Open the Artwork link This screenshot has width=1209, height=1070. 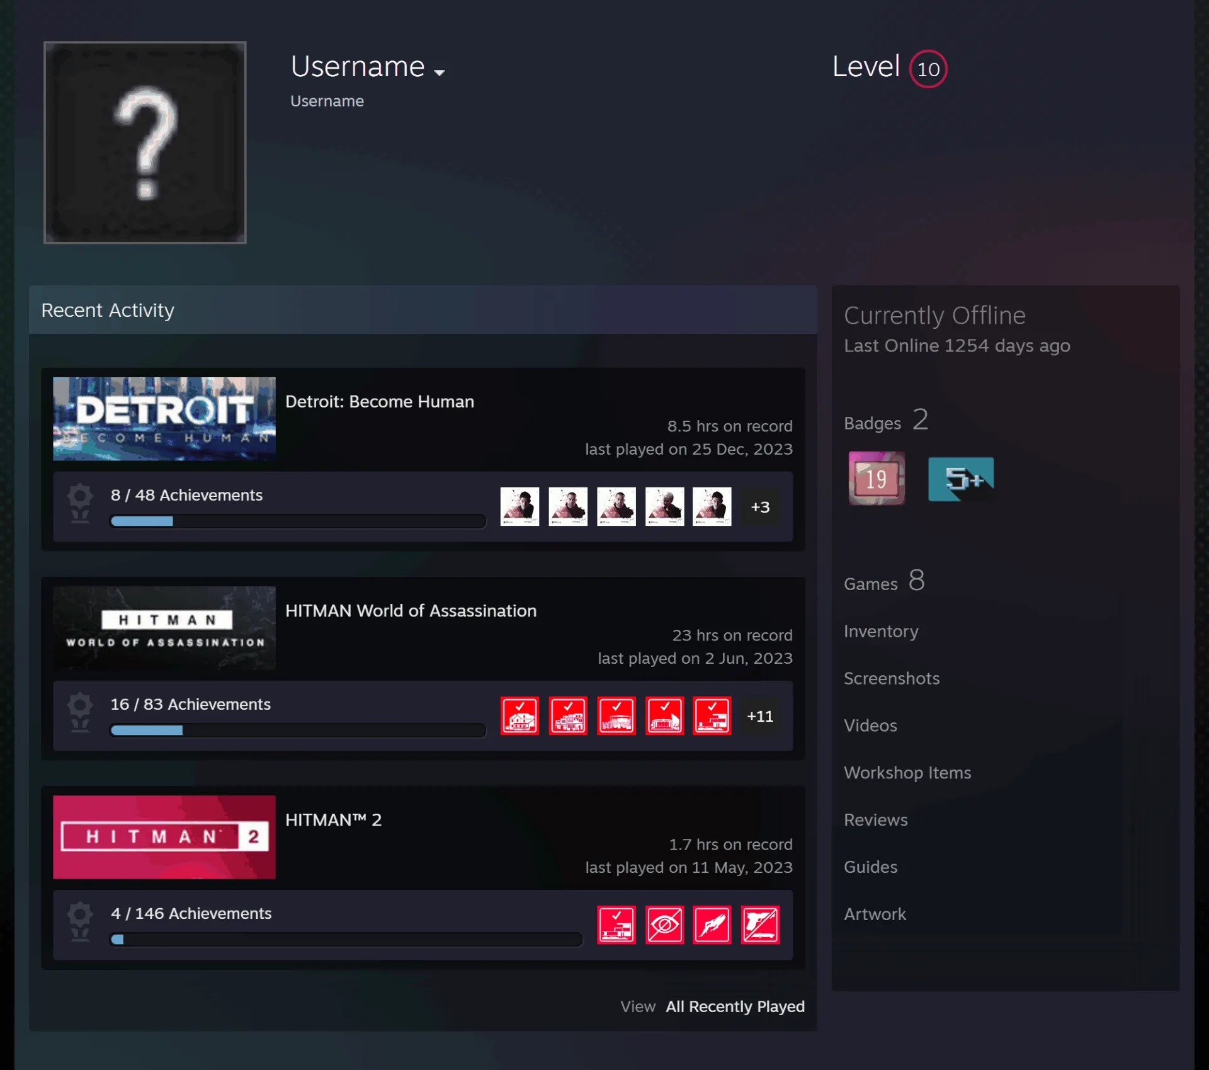coord(875,914)
